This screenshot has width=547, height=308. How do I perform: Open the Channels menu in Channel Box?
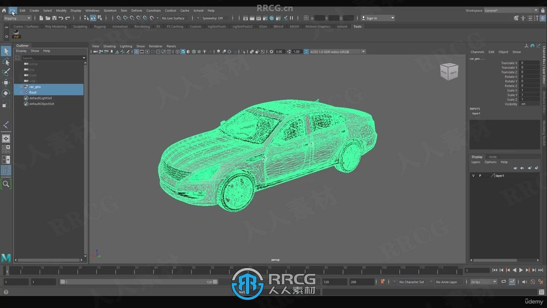point(477,52)
